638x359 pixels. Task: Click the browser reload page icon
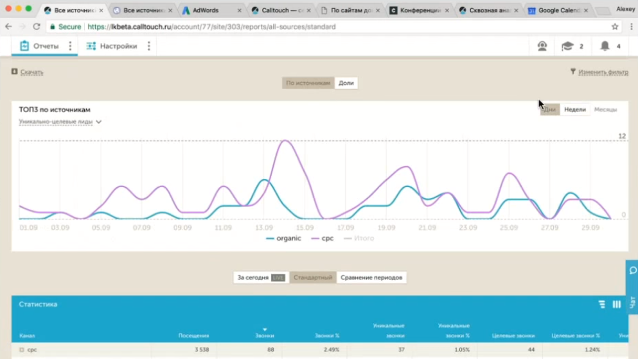click(x=37, y=27)
